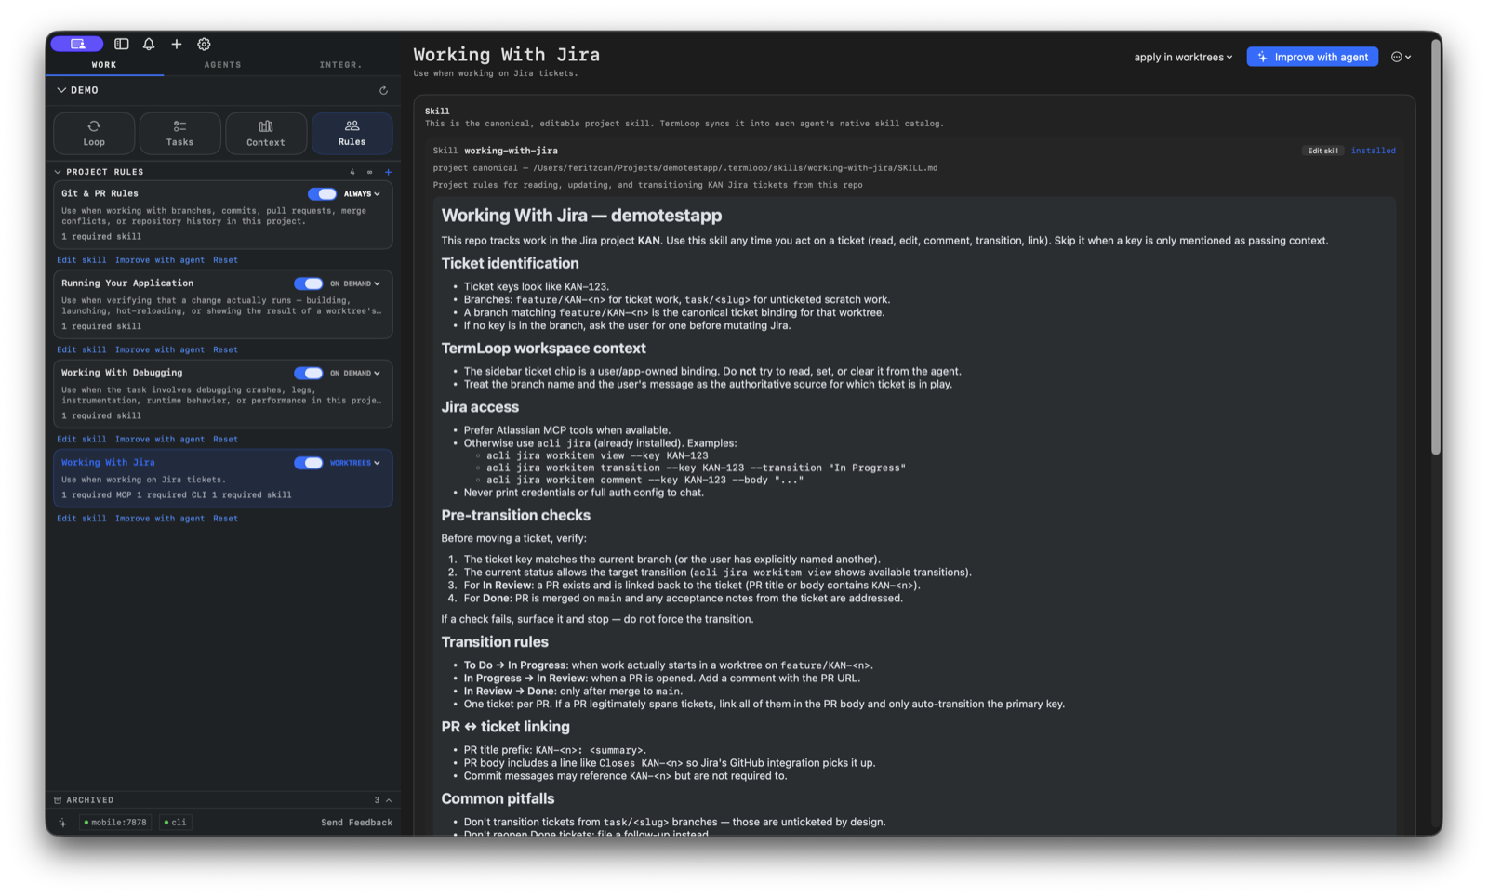Click the Transition rules heading
This screenshot has width=1488, height=896.
click(495, 642)
